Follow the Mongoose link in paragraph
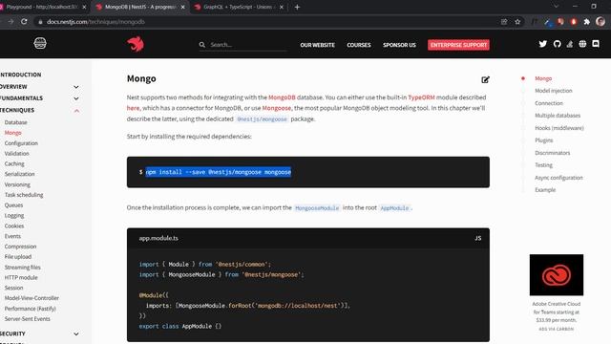611x344 pixels. (276, 108)
